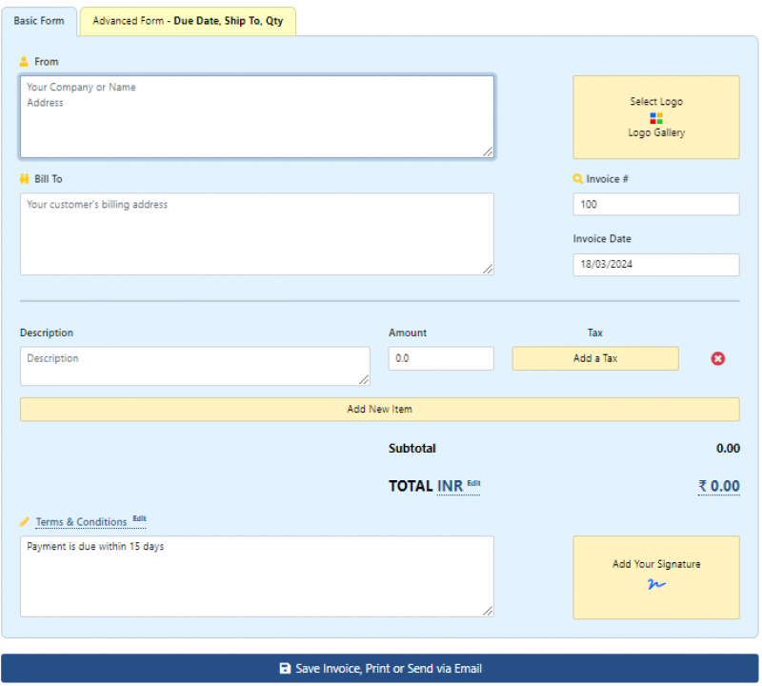Screen dimensions: 762x686
Task: Open the Terms & Conditions Edit link
Action: point(139,519)
